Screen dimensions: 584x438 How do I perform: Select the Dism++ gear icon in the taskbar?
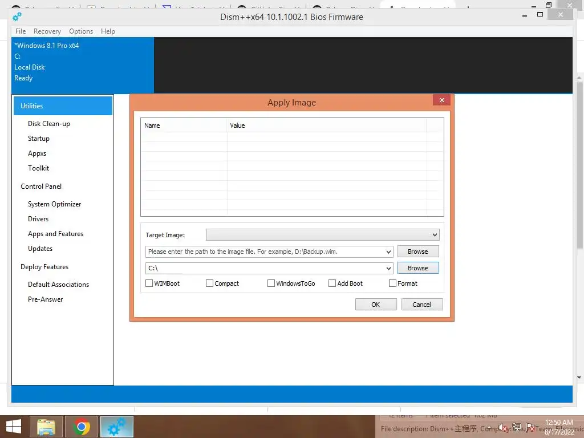pos(117,427)
